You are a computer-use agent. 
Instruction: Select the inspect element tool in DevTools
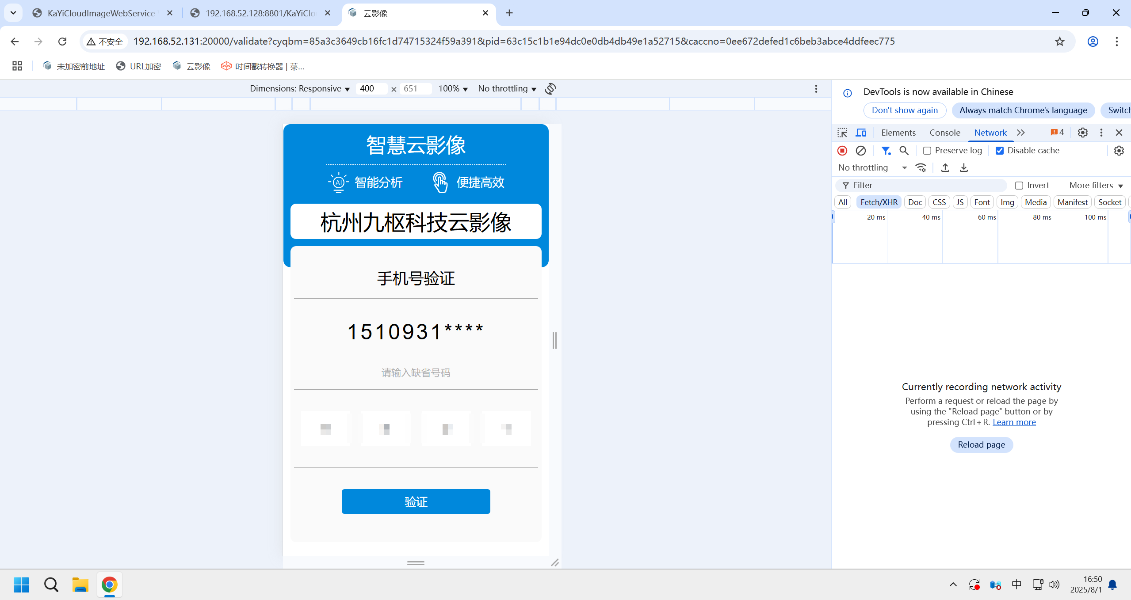[842, 132]
